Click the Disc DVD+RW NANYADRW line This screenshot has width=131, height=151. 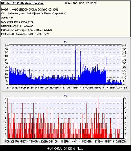point(34,13)
